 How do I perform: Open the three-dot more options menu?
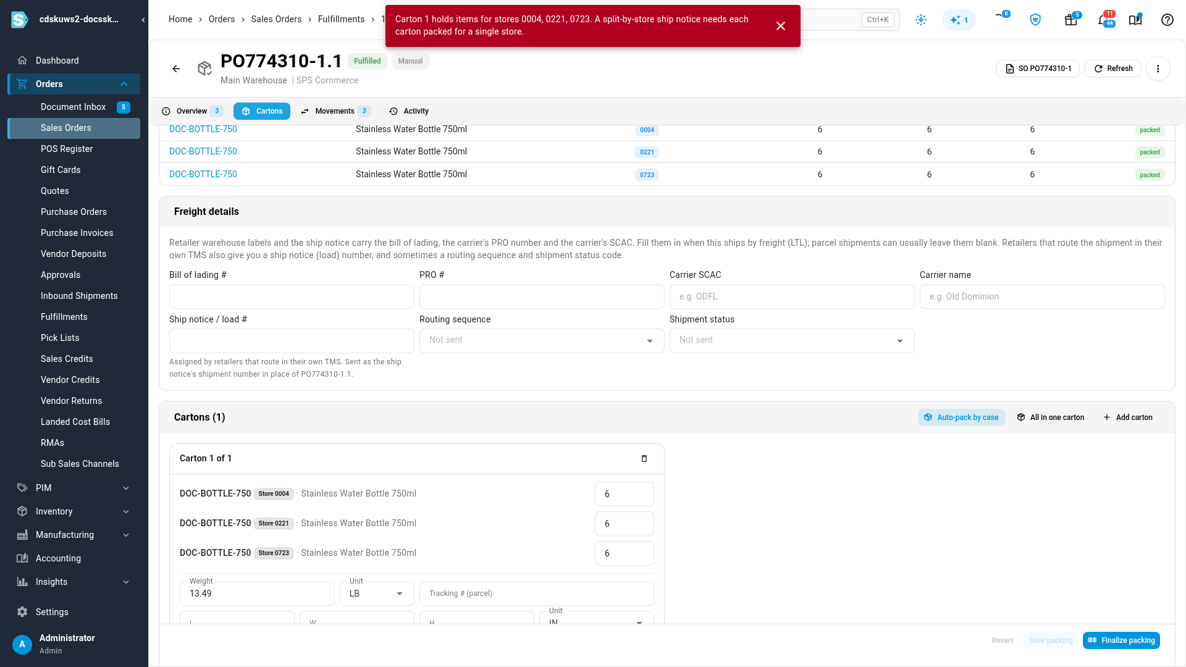click(1158, 69)
